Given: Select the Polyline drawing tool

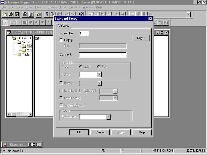Looking at the screenshot, I should click(13, 22).
